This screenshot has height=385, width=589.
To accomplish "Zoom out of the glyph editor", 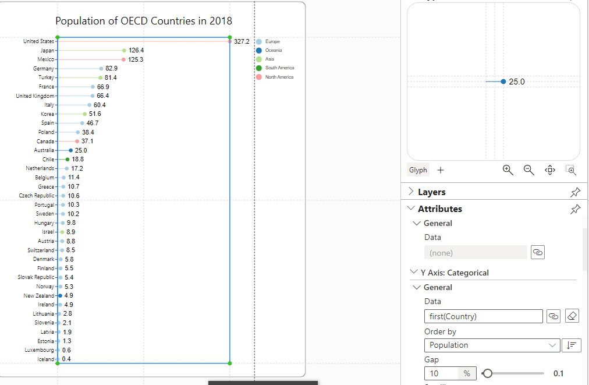I will pyautogui.click(x=529, y=170).
